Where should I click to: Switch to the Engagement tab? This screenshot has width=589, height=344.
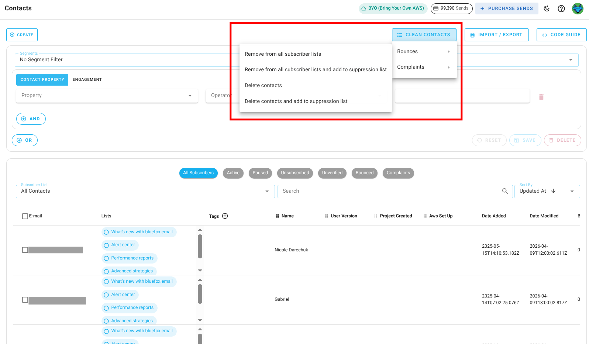click(87, 80)
